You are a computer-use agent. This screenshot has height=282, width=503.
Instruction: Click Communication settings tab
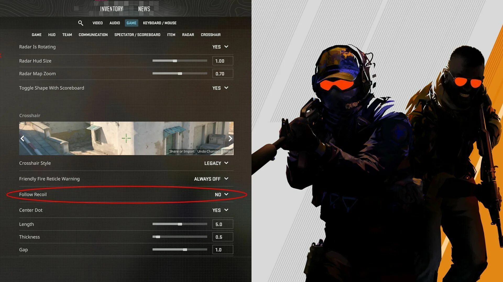[93, 34]
